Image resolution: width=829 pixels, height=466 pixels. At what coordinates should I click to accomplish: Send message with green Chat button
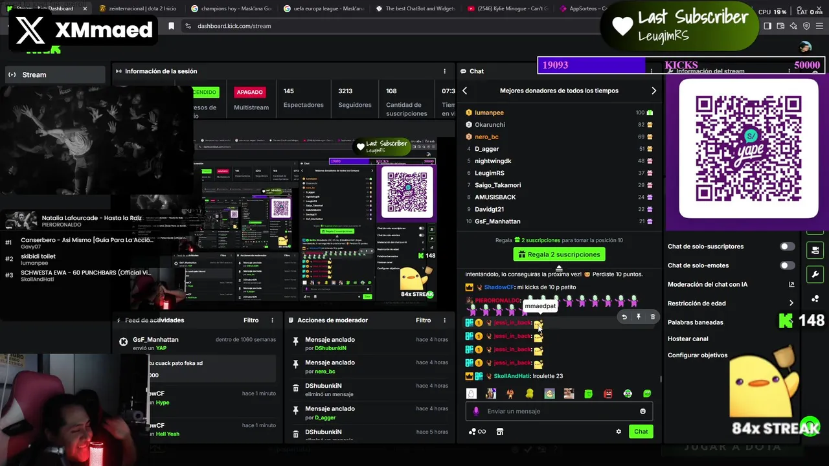click(x=641, y=432)
